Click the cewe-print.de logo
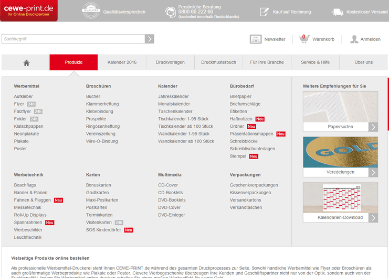The image size is (389, 278). point(29,10)
